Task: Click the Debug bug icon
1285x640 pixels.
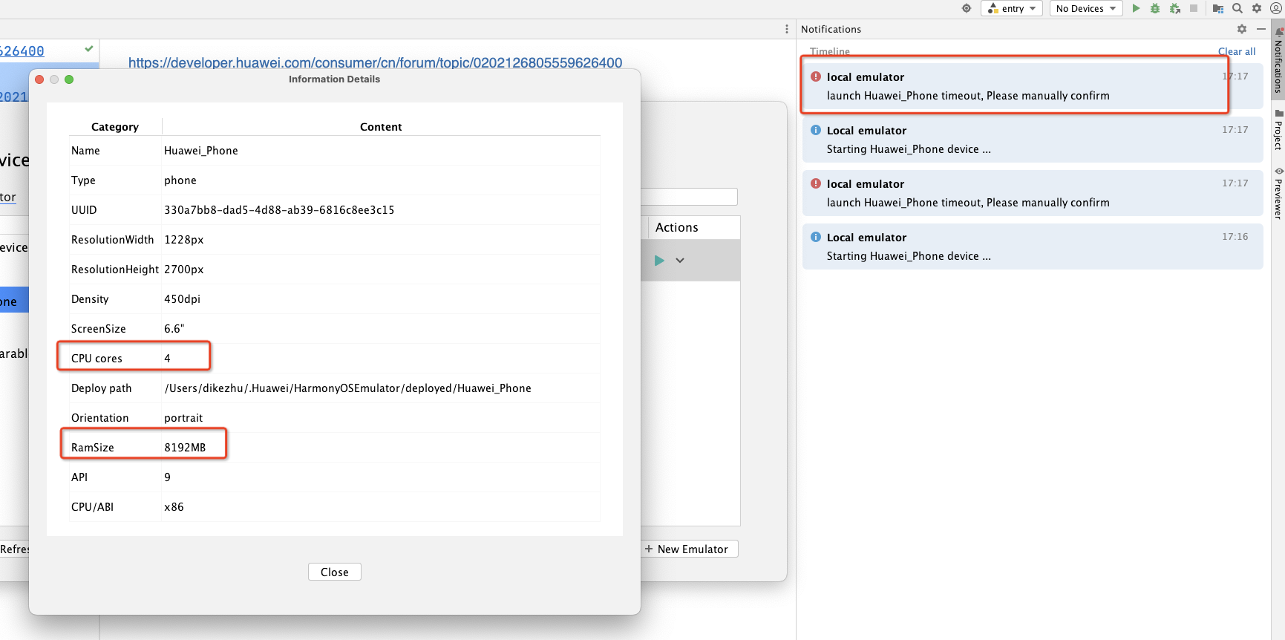Action: [x=1155, y=8]
